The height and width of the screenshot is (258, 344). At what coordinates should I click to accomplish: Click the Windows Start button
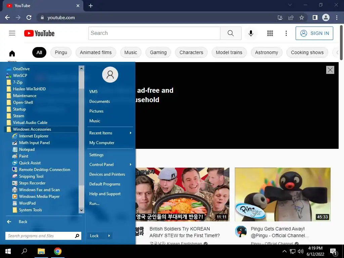point(8,251)
